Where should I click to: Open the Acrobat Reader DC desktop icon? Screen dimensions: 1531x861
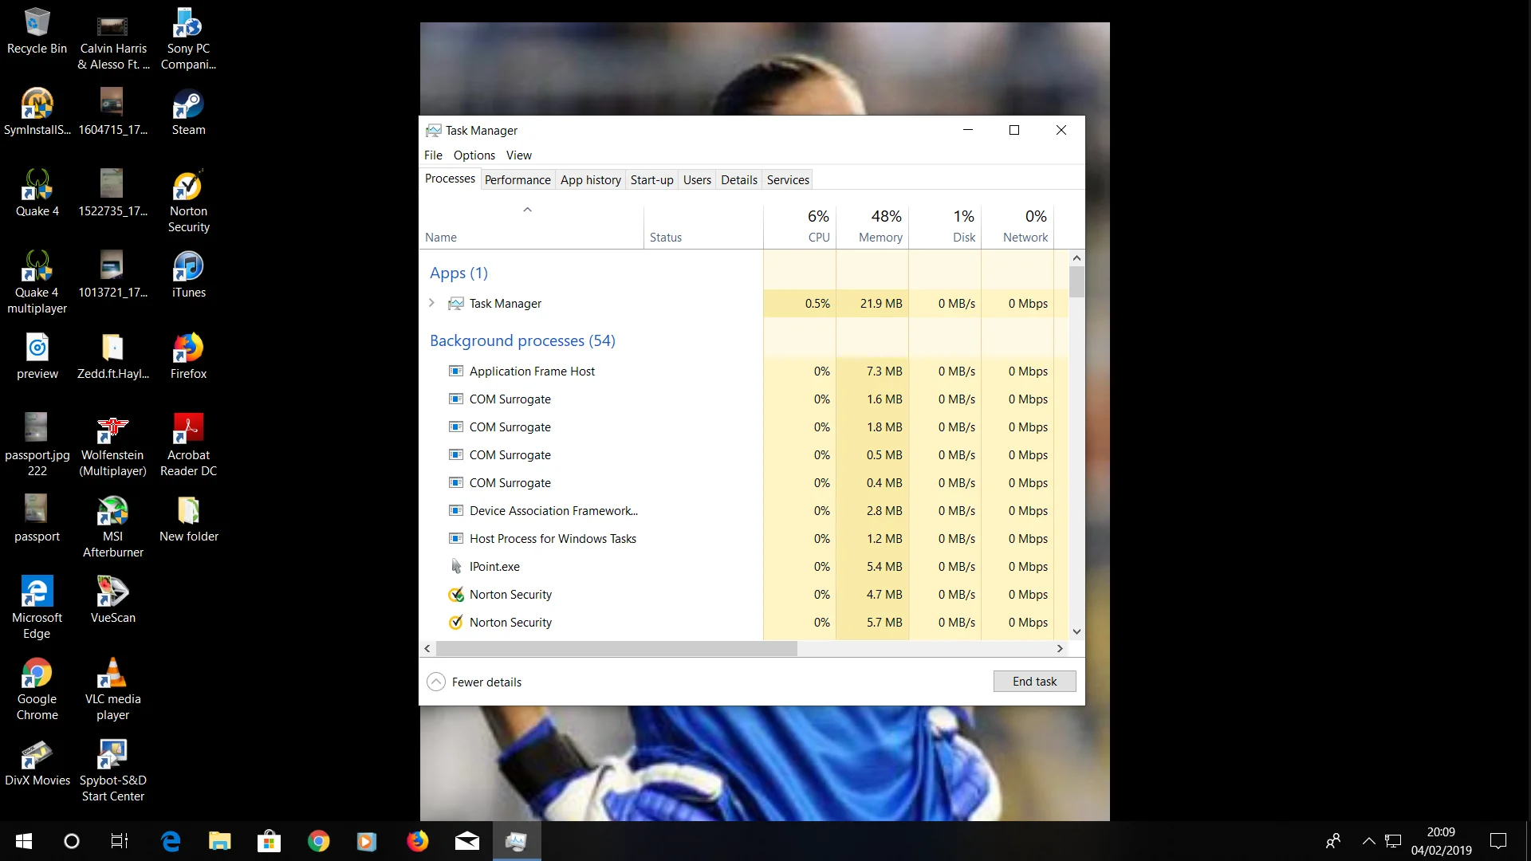[x=188, y=446]
